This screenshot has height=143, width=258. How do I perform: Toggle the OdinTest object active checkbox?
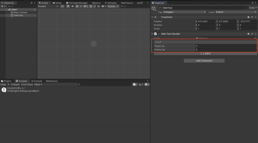[x=160, y=8]
